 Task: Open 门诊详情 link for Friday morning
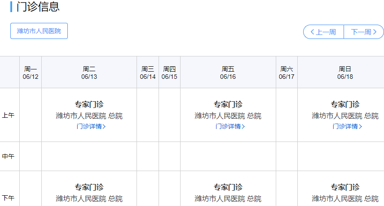(x=230, y=126)
